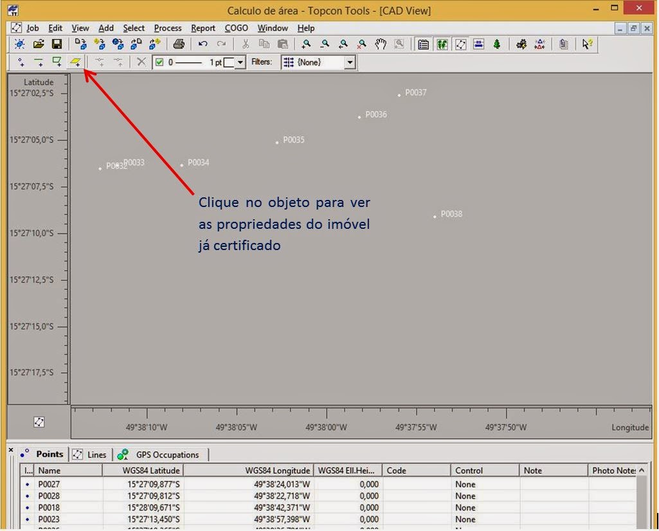Open the COGO menu
The image size is (659, 531).
click(236, 28)
